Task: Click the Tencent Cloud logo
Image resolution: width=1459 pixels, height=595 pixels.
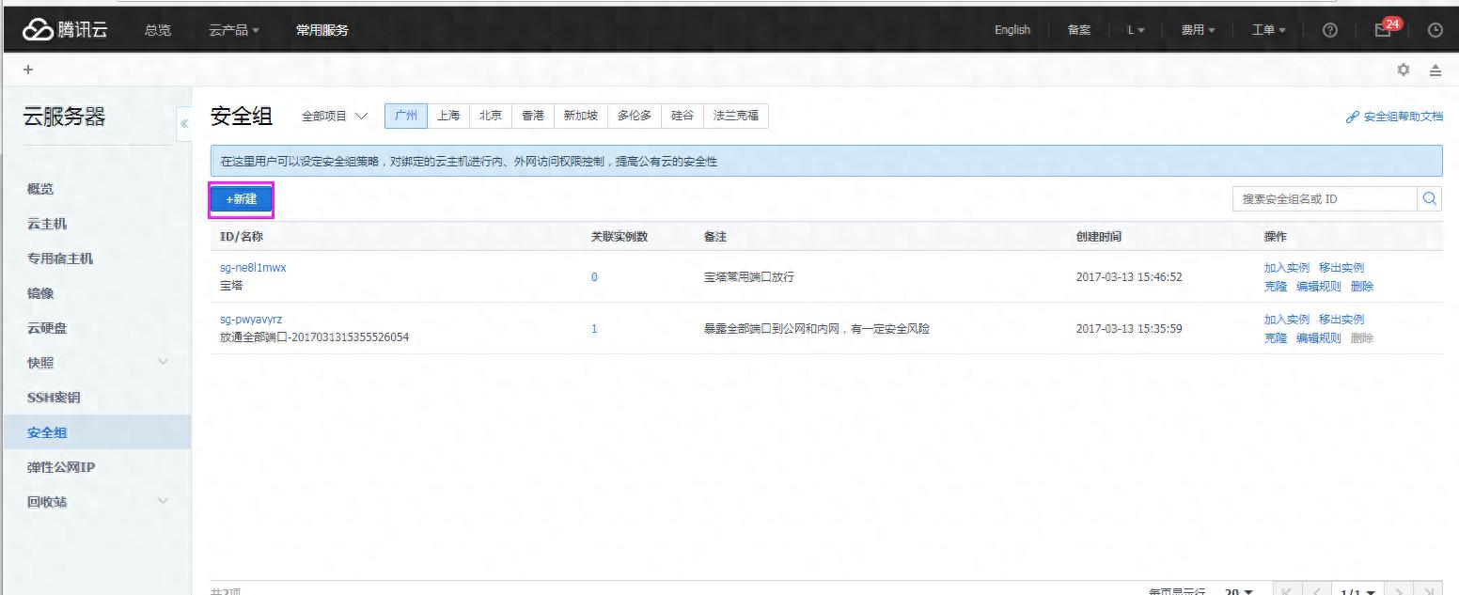Action: [x=65, y=30]
